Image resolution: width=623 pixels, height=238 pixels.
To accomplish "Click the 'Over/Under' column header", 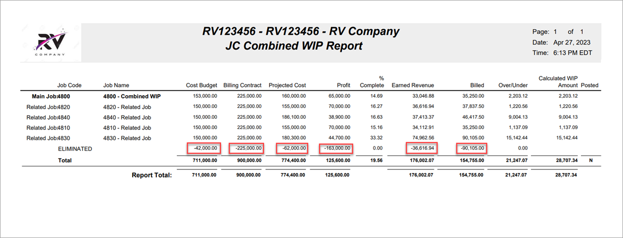I will [512, 85].
